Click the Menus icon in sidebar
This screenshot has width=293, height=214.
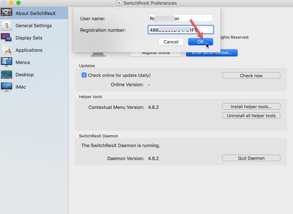pyautogui.click(x=7, y=62)
